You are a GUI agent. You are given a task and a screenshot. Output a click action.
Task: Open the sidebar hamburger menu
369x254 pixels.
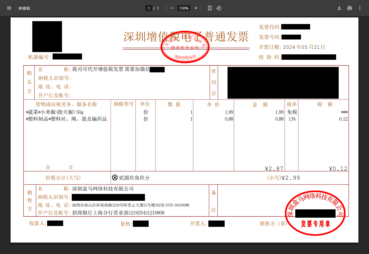pyautogui.click(x=9, y=8)
